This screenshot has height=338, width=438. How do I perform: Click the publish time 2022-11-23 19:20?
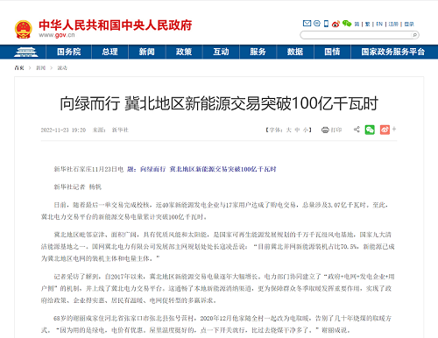[63, 130]
